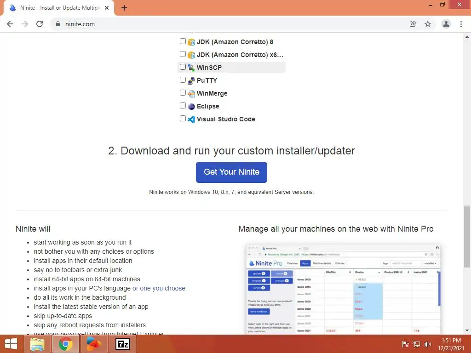
Task: Tick the JDK (Amazon Corretto) 8 checkbox
Action: pos(183,41)
